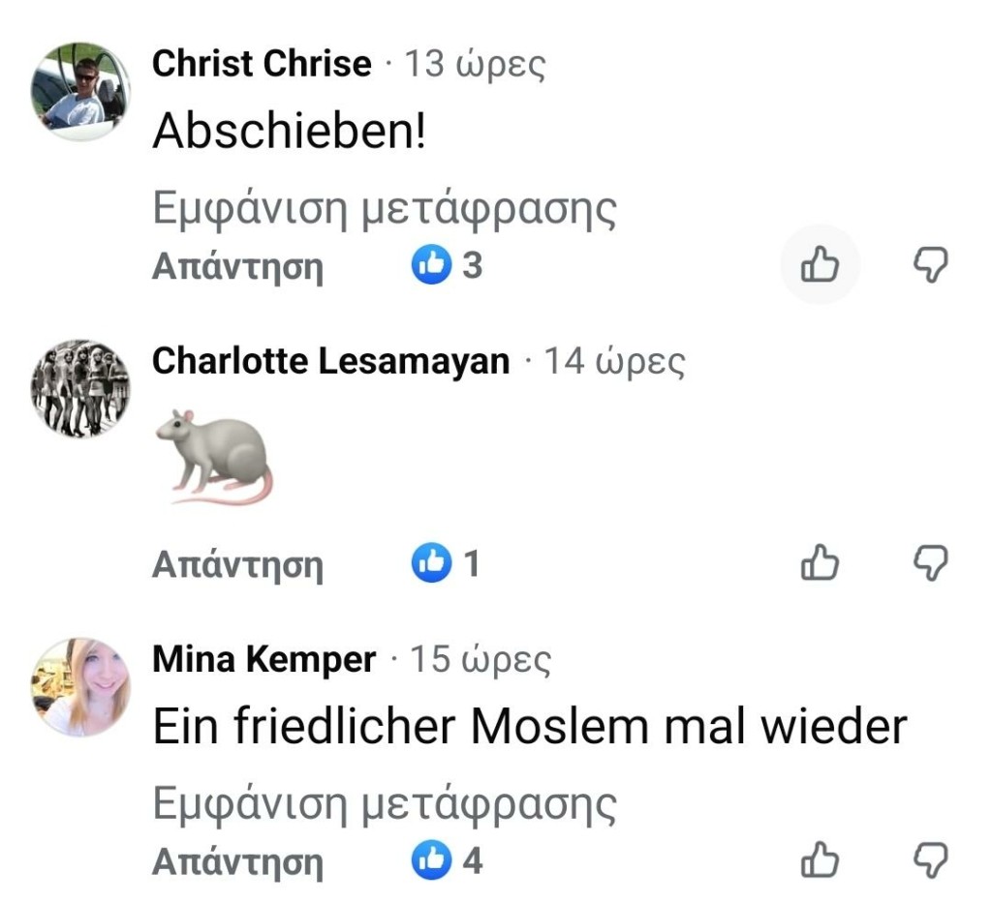
Task: Open Mina Kemper's profile picture
Action: (x=80, y=687)
